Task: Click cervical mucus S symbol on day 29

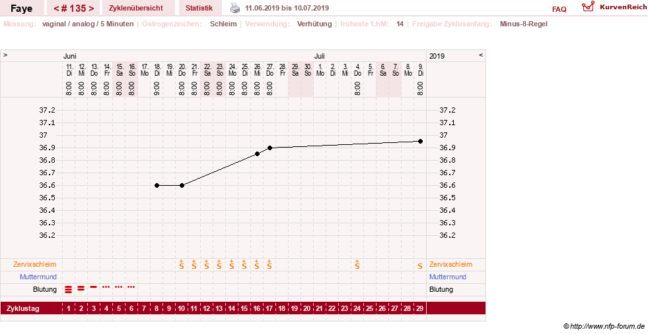Action: click(x=420, y=266)
